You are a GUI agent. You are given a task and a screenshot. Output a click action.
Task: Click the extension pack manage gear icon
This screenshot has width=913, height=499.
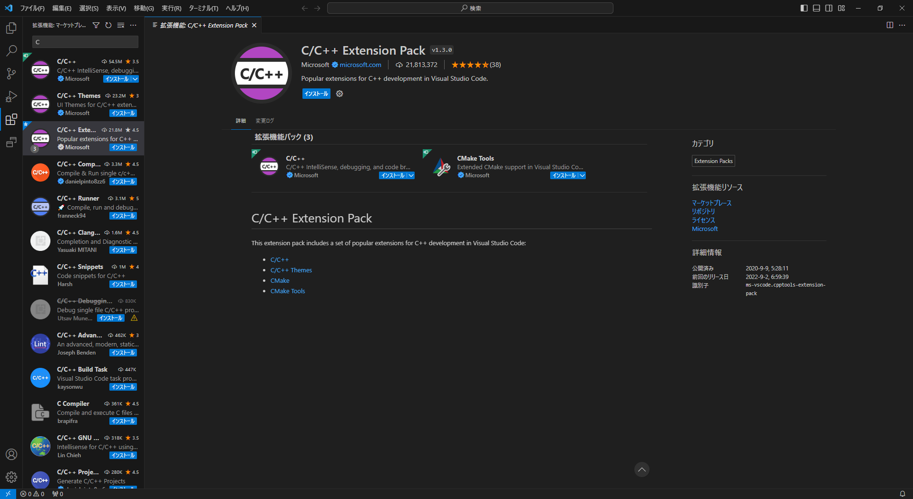tap(340, 94)
